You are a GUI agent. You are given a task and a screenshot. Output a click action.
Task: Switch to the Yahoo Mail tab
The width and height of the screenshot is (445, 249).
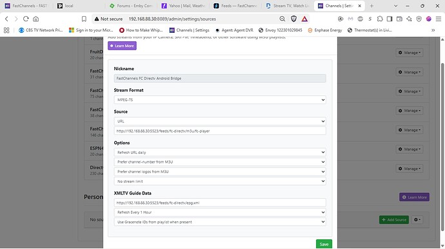click(x=183, y=6)
